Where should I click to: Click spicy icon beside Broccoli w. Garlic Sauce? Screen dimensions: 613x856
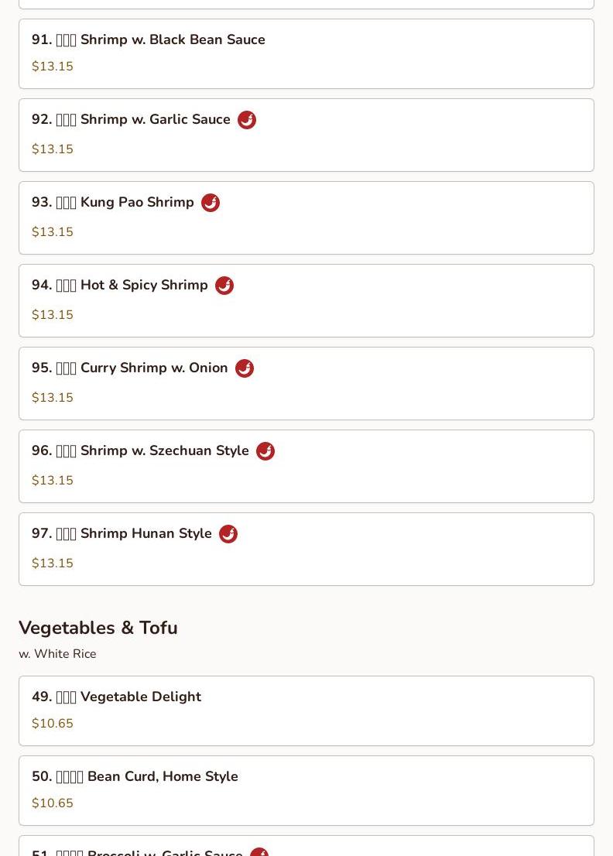click(259, 852)
